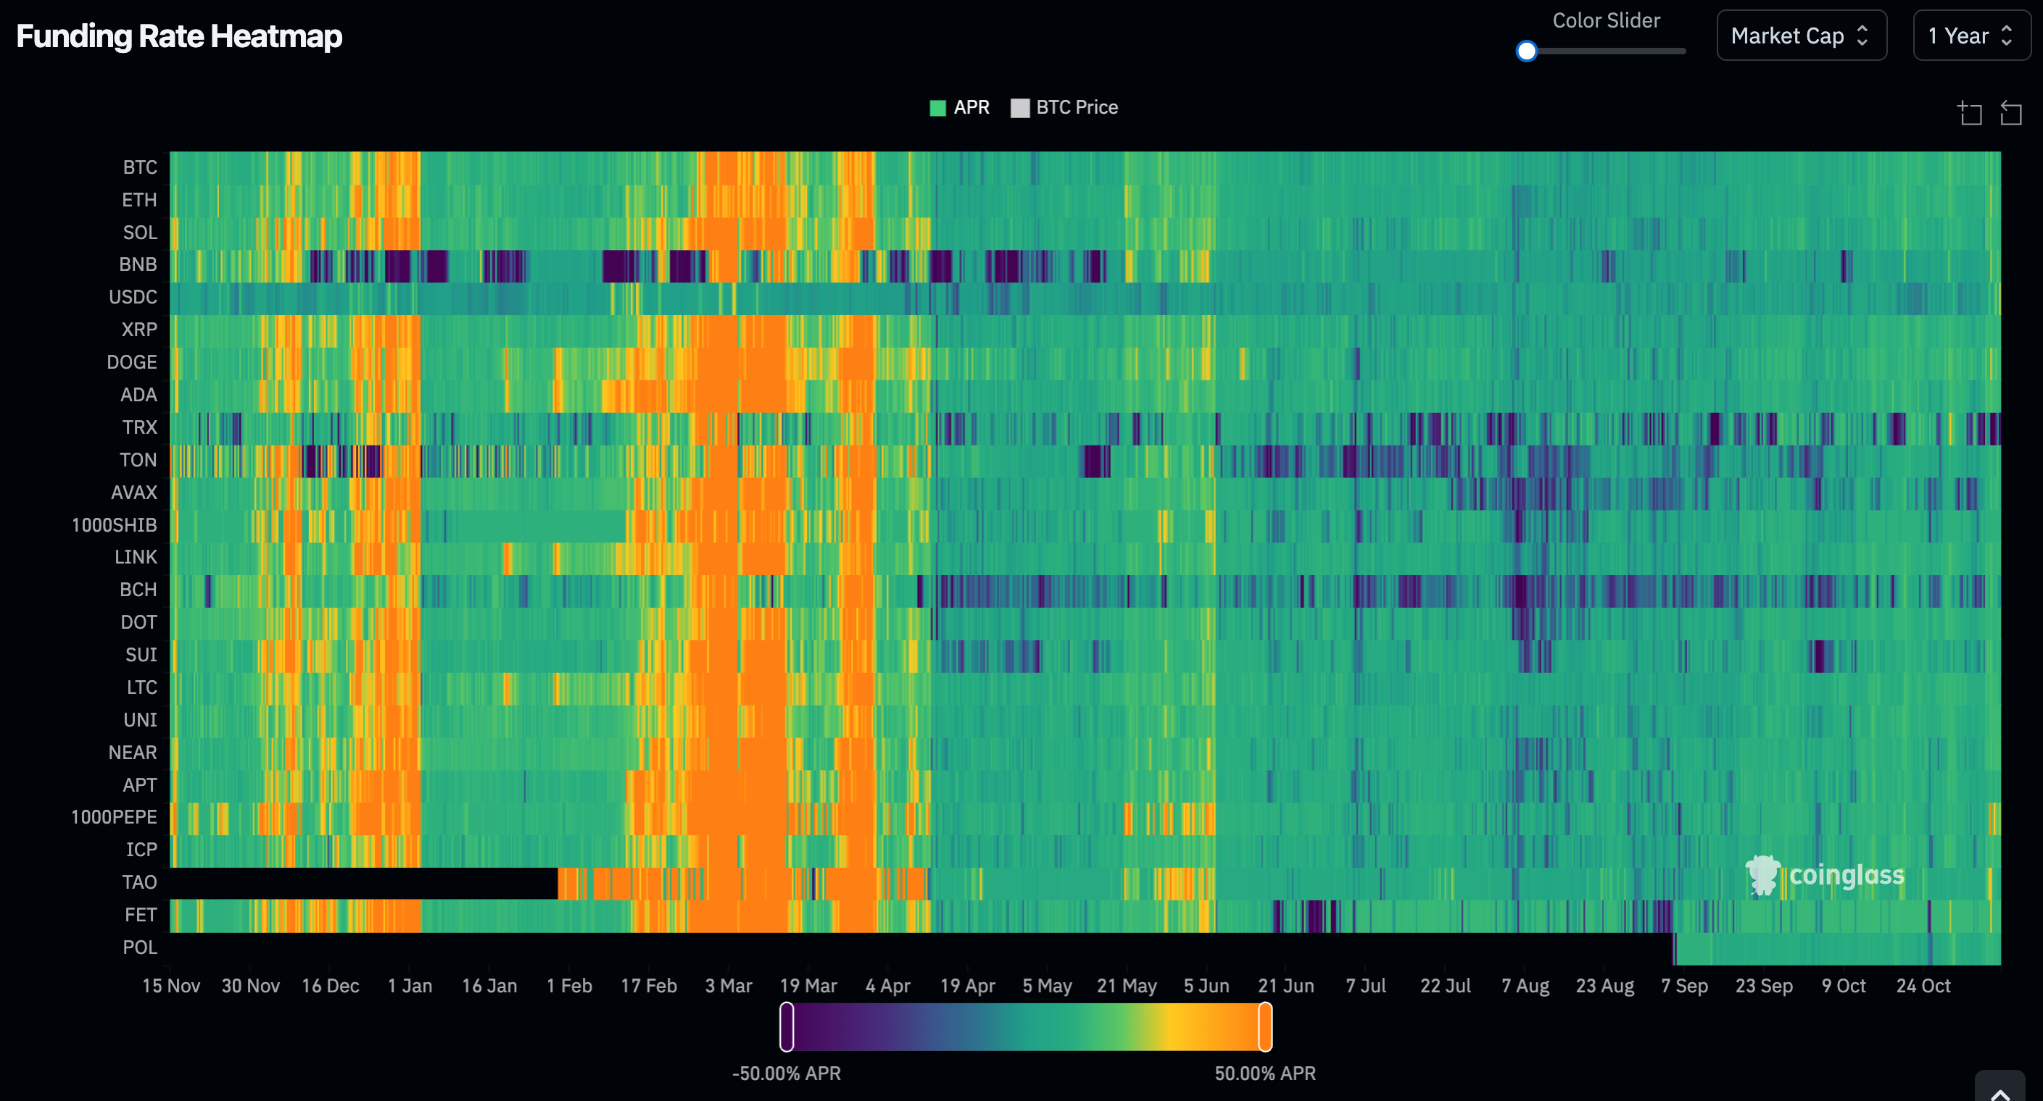Click the up-down arrows in 1 Year selector
2043x1101 pixels.
(2007, 35)
